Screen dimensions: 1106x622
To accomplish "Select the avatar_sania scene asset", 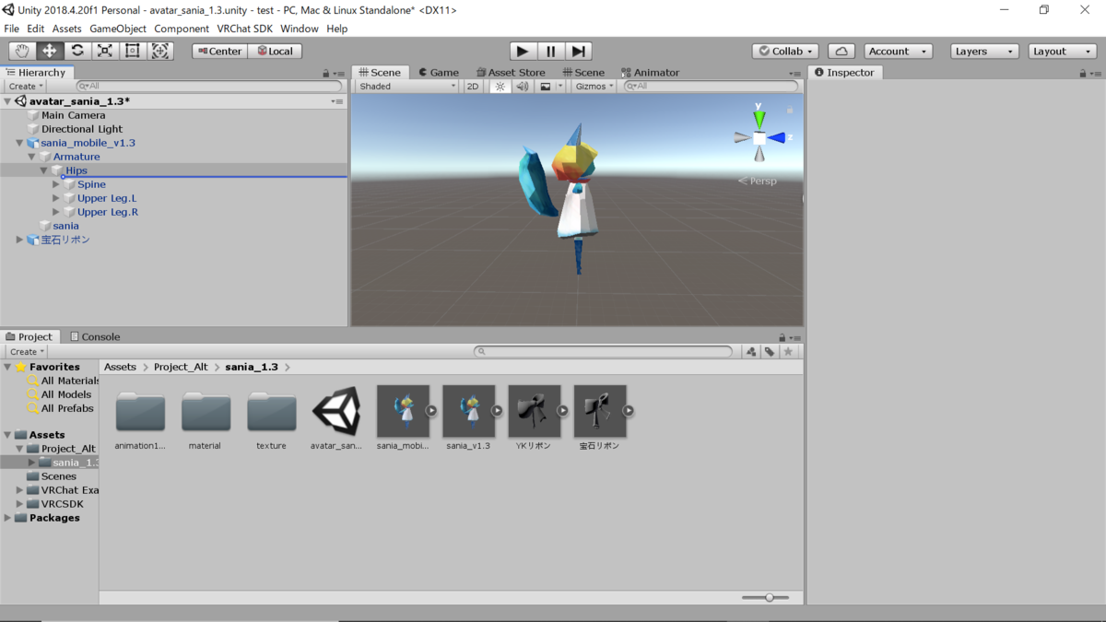I will pyautogui.click(x=336, y=419).
